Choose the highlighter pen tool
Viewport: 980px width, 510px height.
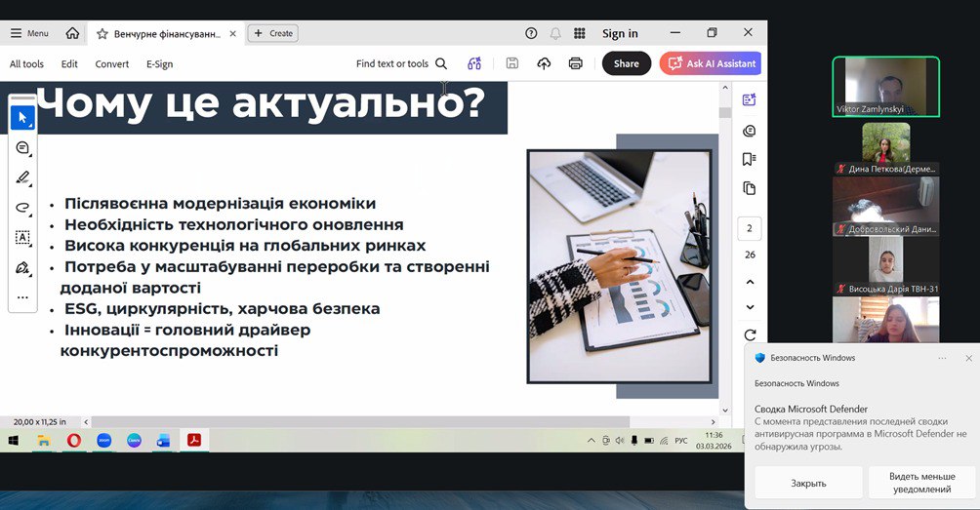click(22, 177)
